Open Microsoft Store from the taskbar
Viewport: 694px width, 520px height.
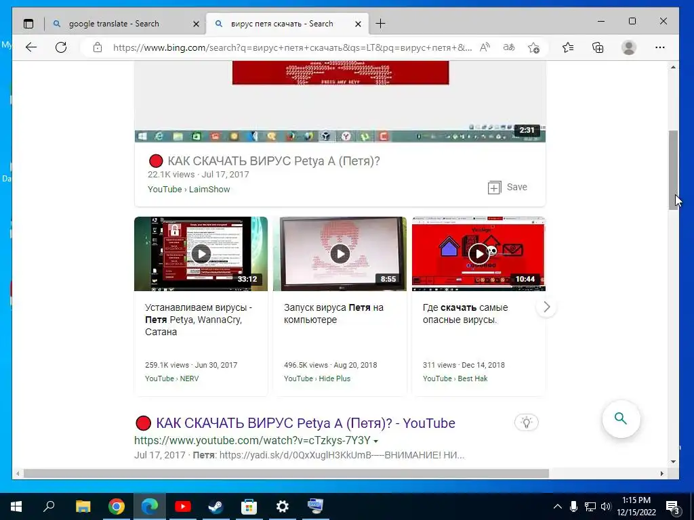tap(249, 506)
